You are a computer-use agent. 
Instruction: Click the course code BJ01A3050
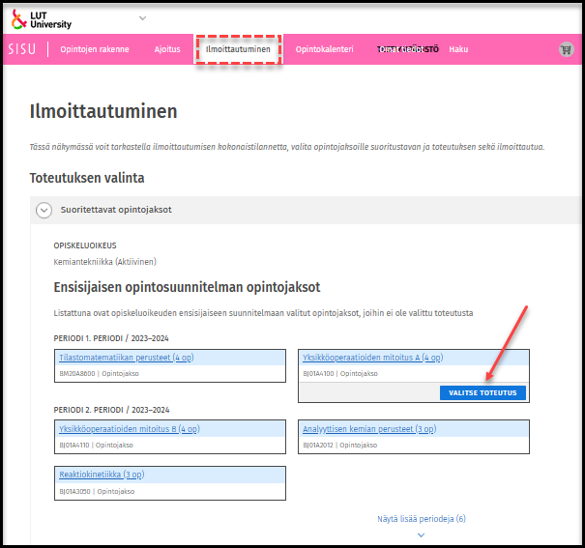click(x=74, y=492)
